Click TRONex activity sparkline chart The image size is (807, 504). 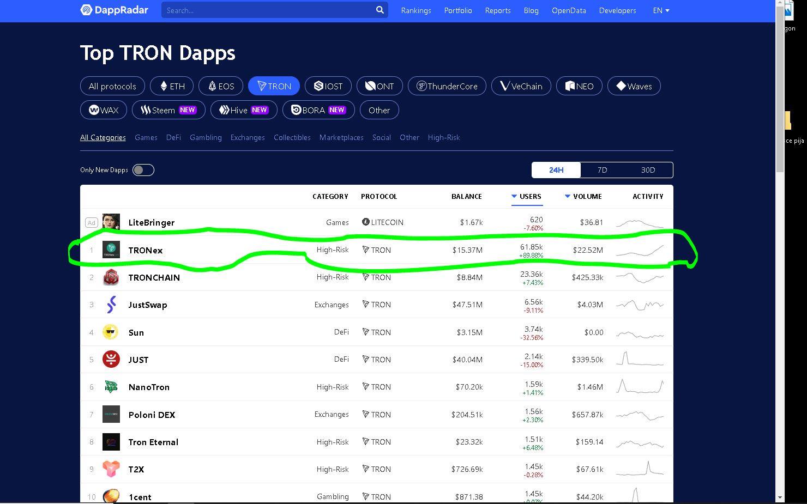tap(640, 250)
